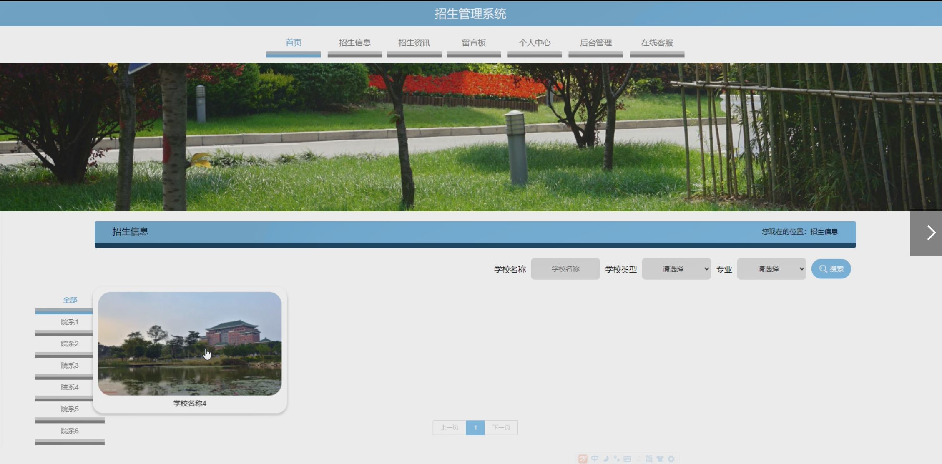
Task: Click the moon icon in IME toolbar
Action: coord(606,459)
